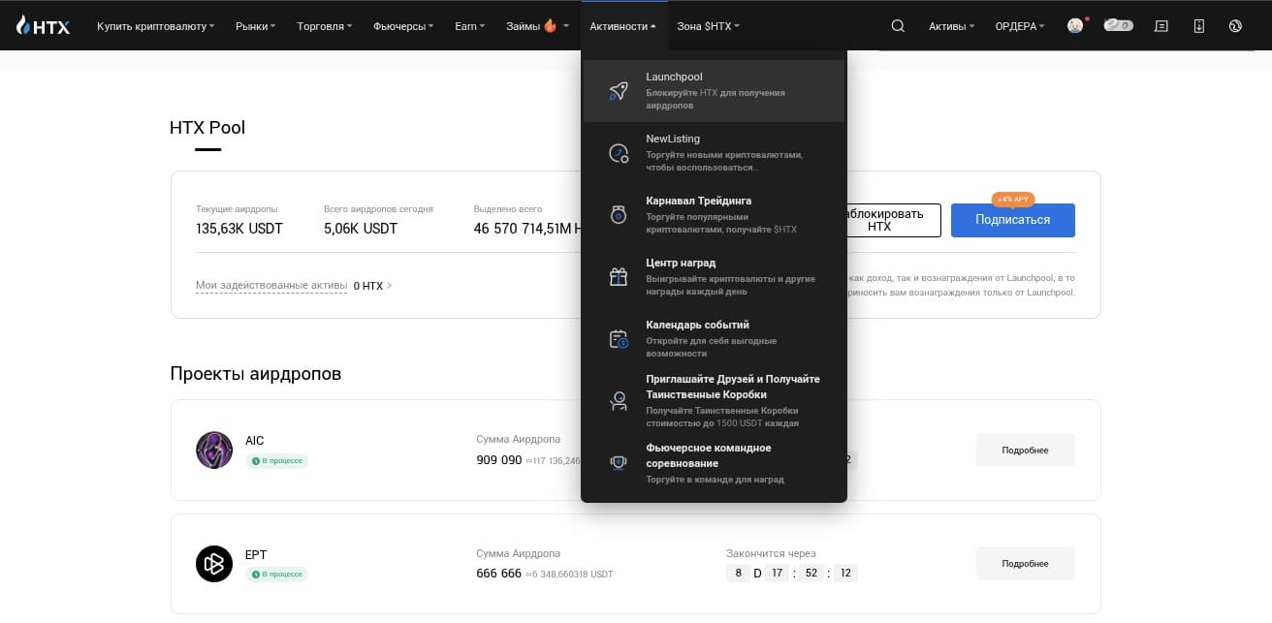The image size is (1272, 623).
Task: Click the Текущие аирдропы label
Action: 237,209
